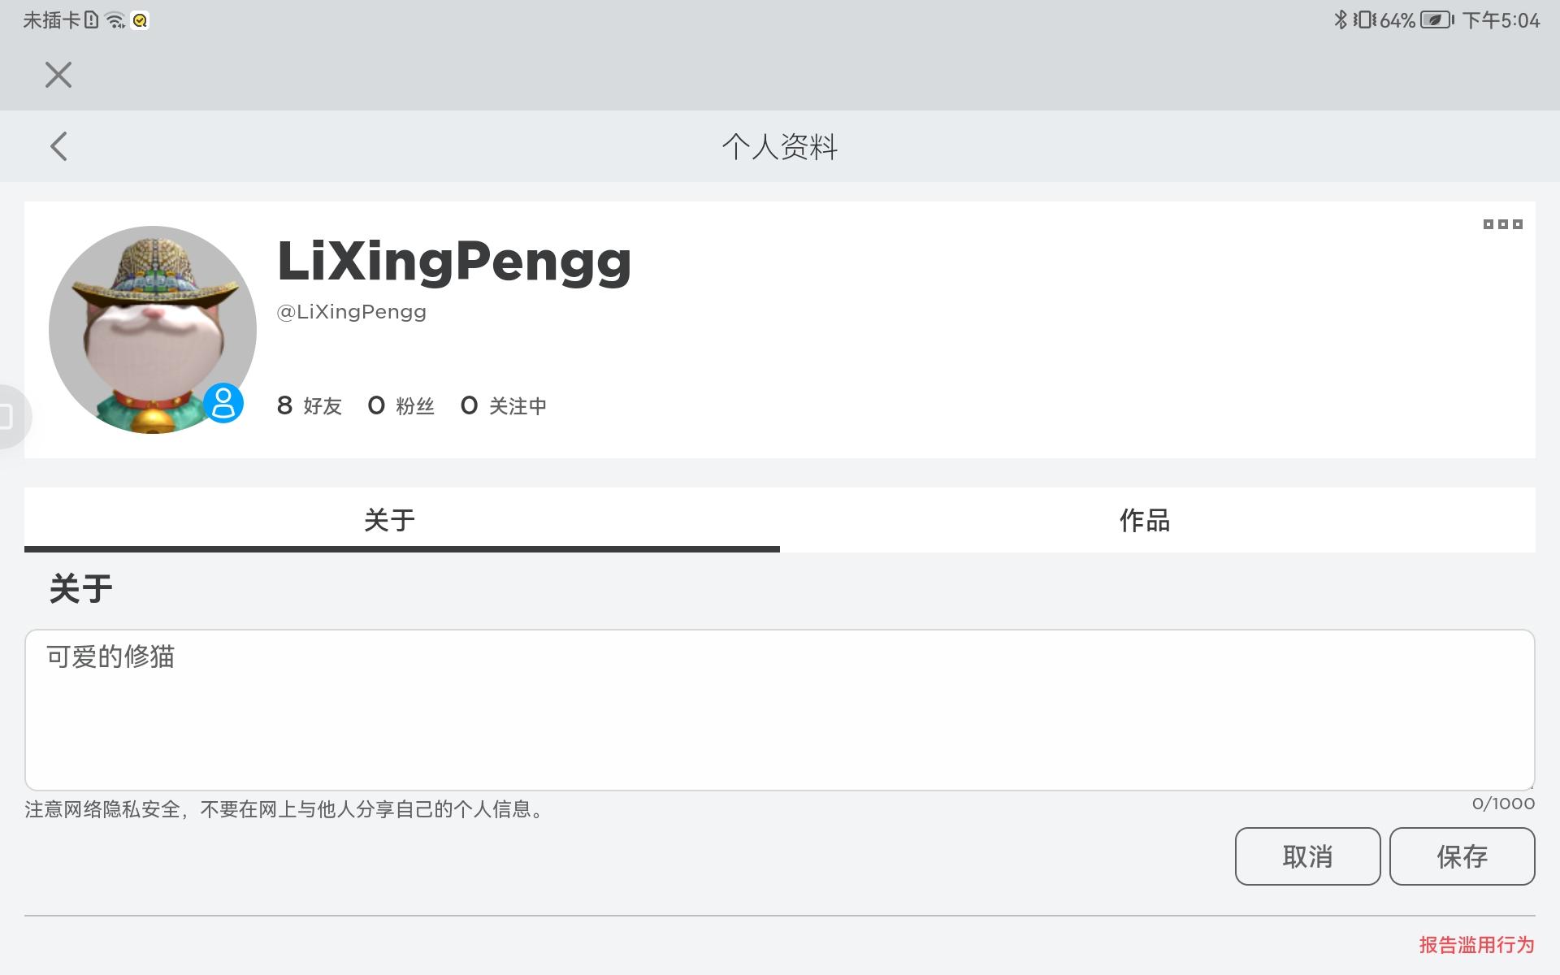Image resolution: width=1560 pixels, height=975 pixels.
Task: Open 报告滥用行为 link
Action: (x=1477, y=945)
